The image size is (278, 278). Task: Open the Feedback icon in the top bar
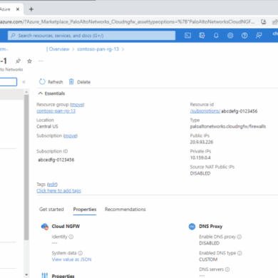(x=259, y=36)
